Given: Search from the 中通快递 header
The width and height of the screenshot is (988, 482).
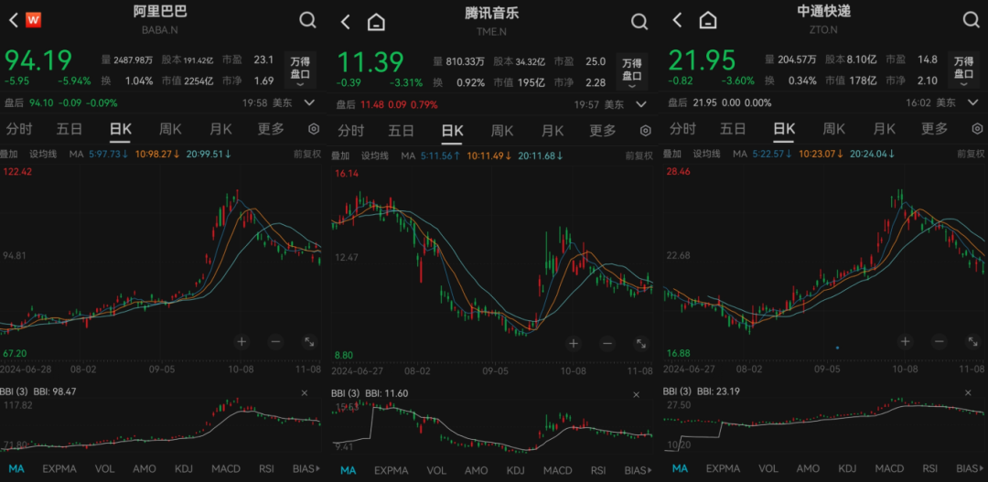Looking at the screenshot, I should [x=972, y=21].
